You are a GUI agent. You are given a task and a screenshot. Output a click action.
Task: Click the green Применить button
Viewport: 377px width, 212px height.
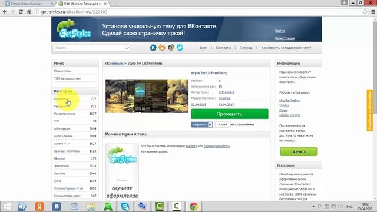click(230, 114)
